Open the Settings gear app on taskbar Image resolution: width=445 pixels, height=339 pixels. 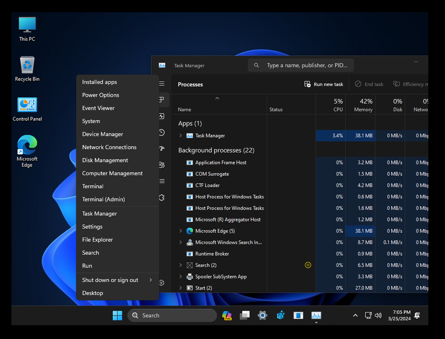pyautogui.click(x=263, y=315)
